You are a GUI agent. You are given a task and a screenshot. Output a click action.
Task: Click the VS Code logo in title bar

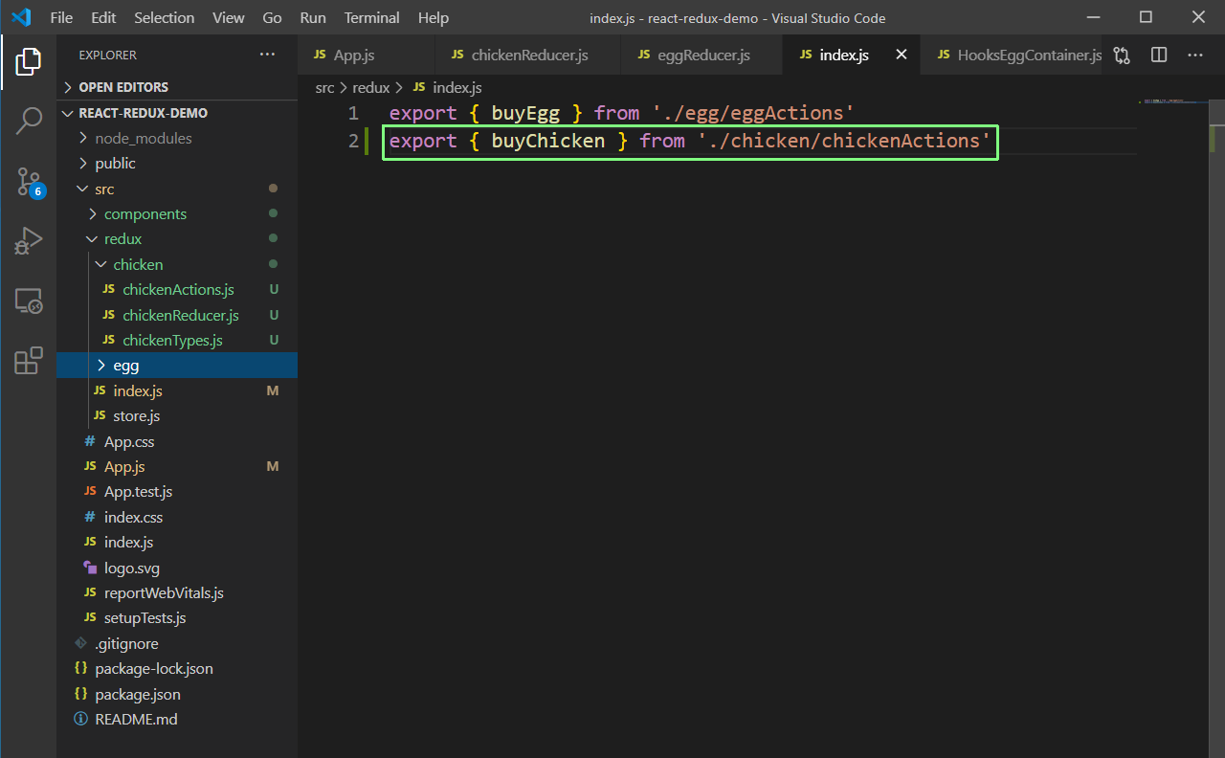point(21,17)
